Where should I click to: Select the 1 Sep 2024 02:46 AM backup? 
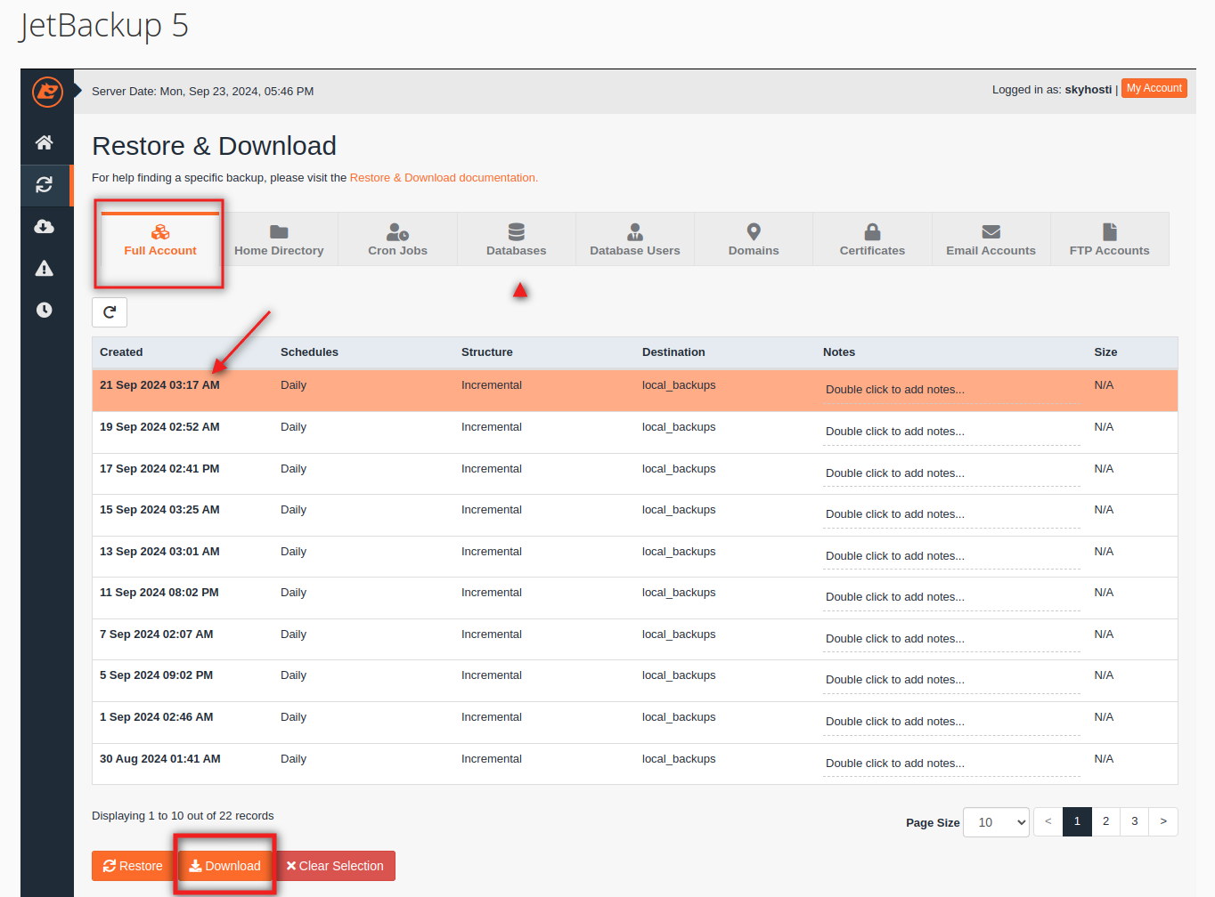[x=634, y=723]
